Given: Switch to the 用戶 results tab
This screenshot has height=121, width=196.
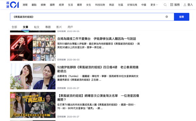Looking at the screenshot, I should [x=70, y=27].
